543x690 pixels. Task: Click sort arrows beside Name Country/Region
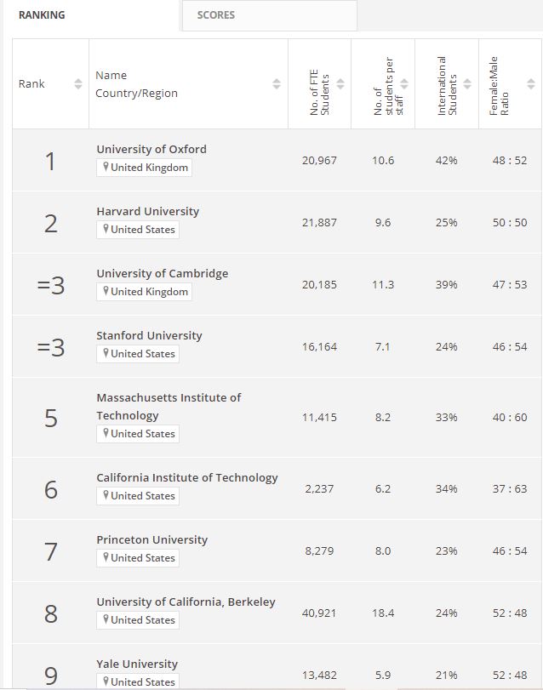277,84
